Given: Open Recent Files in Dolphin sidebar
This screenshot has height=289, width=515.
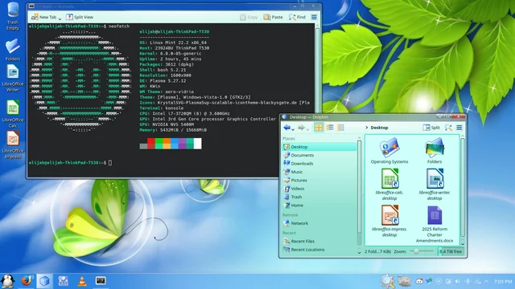Looking at the screenshot, I should (319, 241).
